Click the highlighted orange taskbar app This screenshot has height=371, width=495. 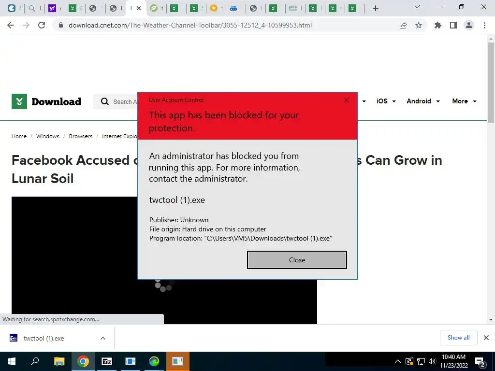pyautogui.click(x=178, y=361)
